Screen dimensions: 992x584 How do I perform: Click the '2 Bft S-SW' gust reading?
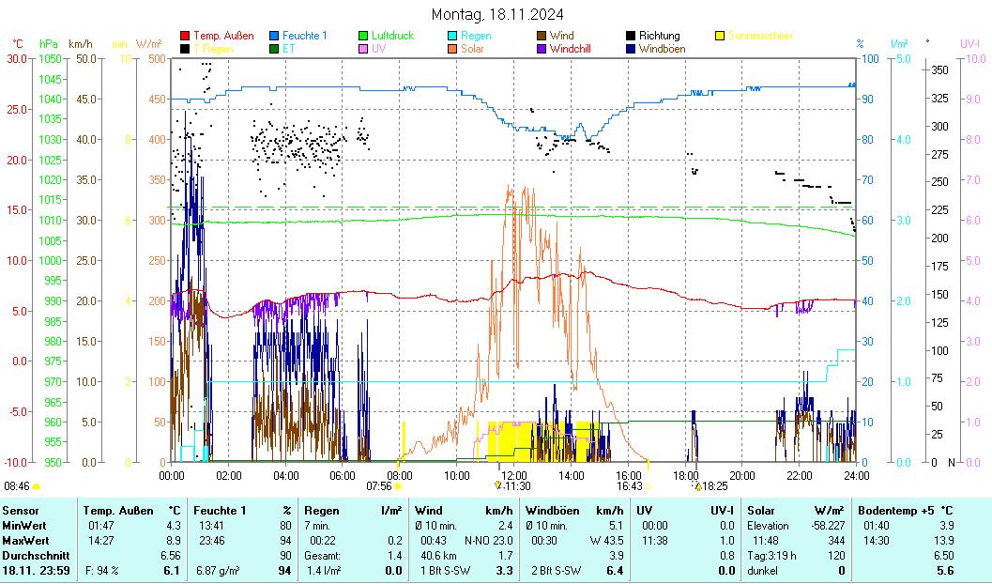(x=557, y=571)
